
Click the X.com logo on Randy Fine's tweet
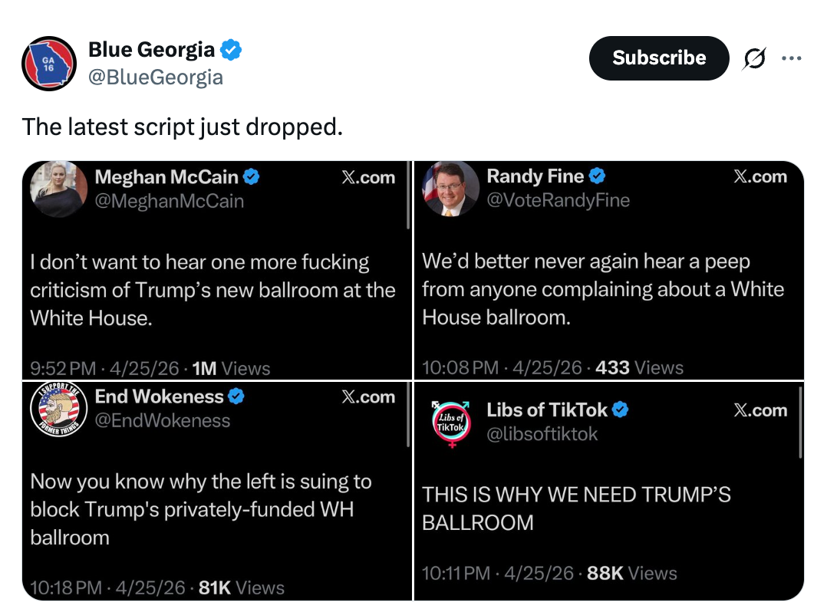point(759,177)
